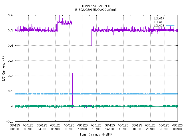Click the 0.4 y-axis tick value
The width and height of the screenshot is (183, 137).
pos(10,46)
